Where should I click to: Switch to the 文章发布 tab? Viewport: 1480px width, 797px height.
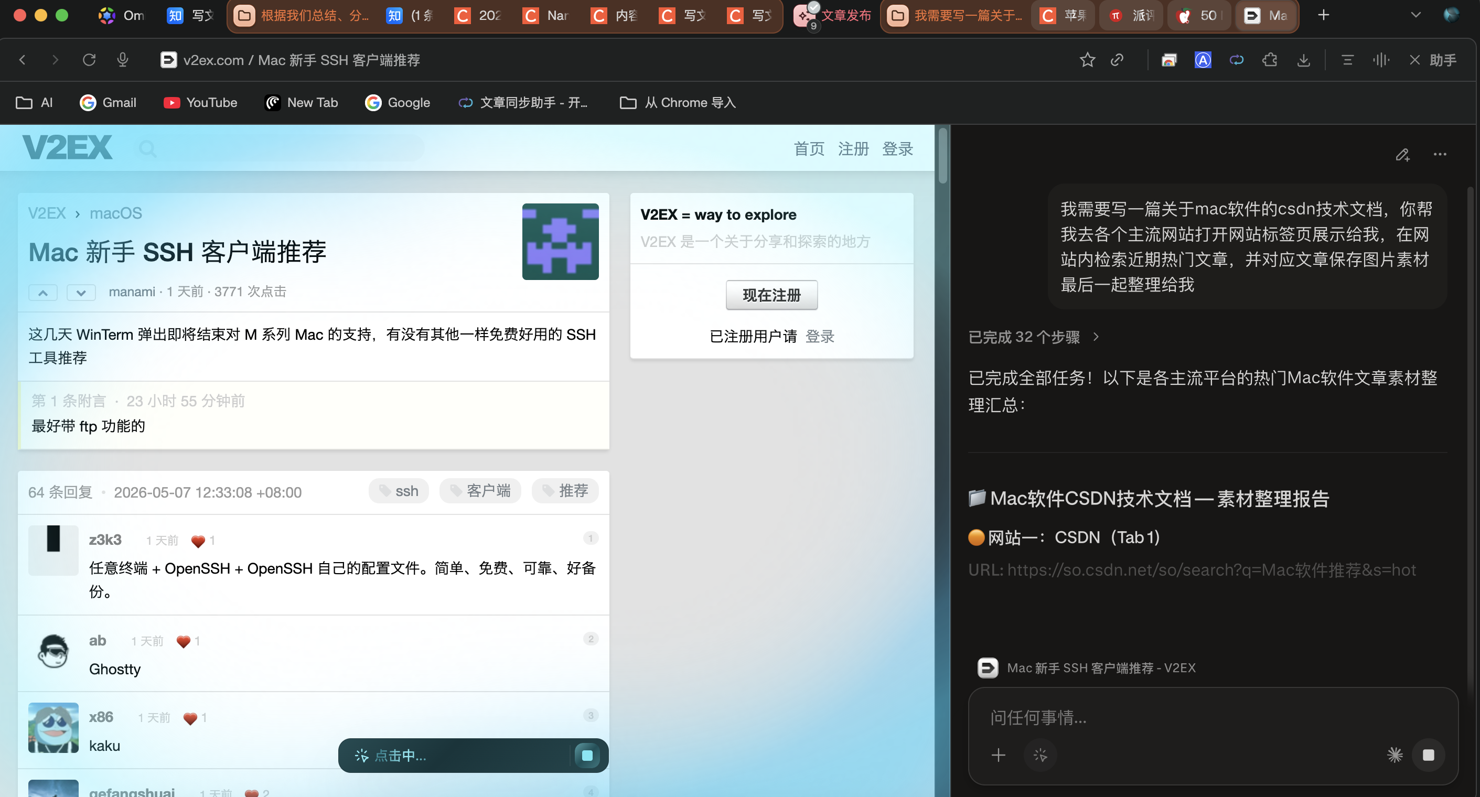[x=833, y=16]
